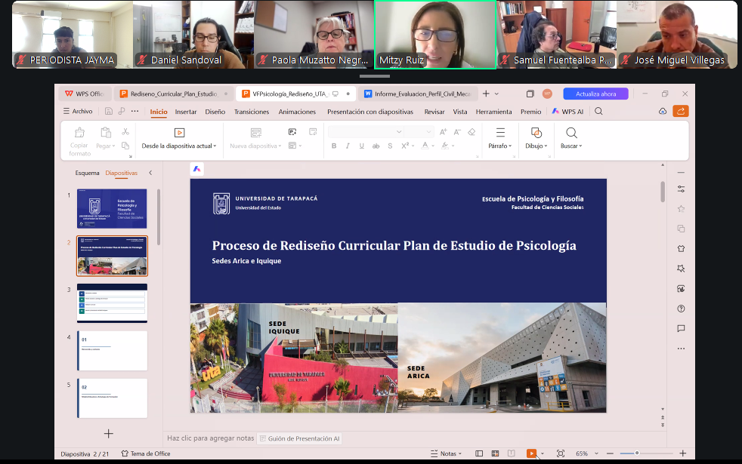Image resolution: width=742 pixels, height=464 pixels.
Task: Click Guión de Presentación AI button
Action: 299,438
